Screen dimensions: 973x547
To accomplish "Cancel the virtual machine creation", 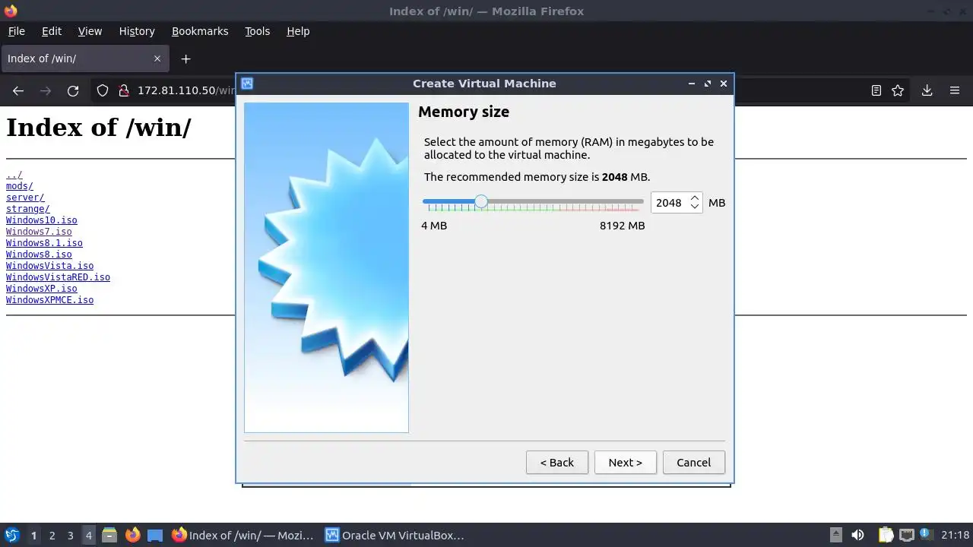I will [693, 462].
